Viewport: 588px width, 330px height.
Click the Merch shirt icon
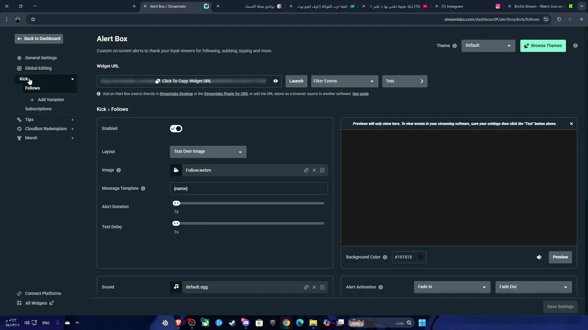(19, 138)
